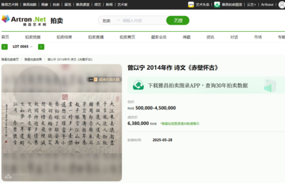The image size is (285, 183).
Task: Open the 得藏 nav tab
Action: (x=187, y=37)
